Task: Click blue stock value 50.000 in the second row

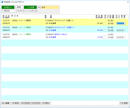Action: (100, 30)
